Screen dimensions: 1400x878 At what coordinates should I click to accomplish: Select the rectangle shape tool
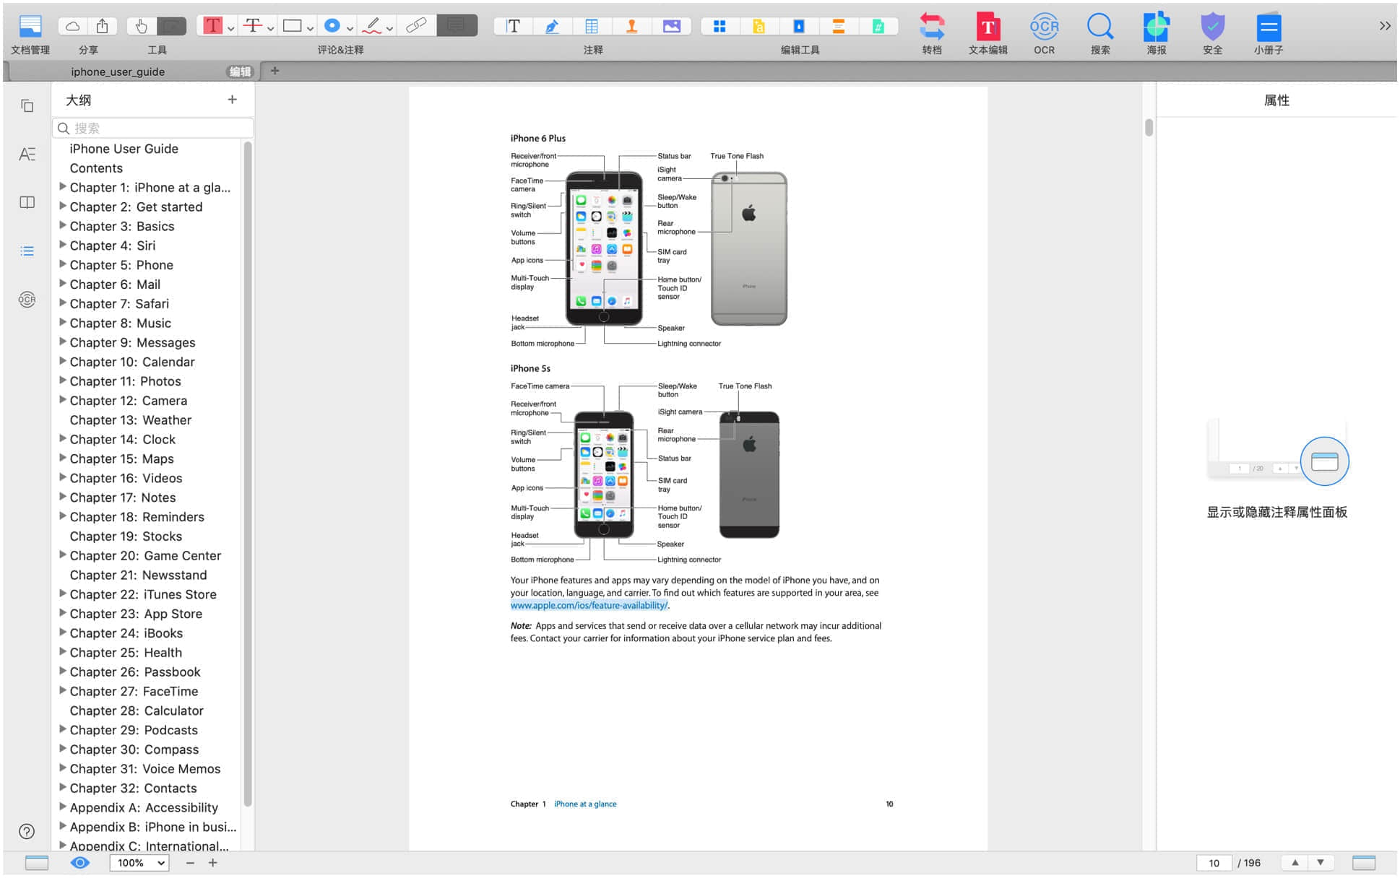(292, 26)
